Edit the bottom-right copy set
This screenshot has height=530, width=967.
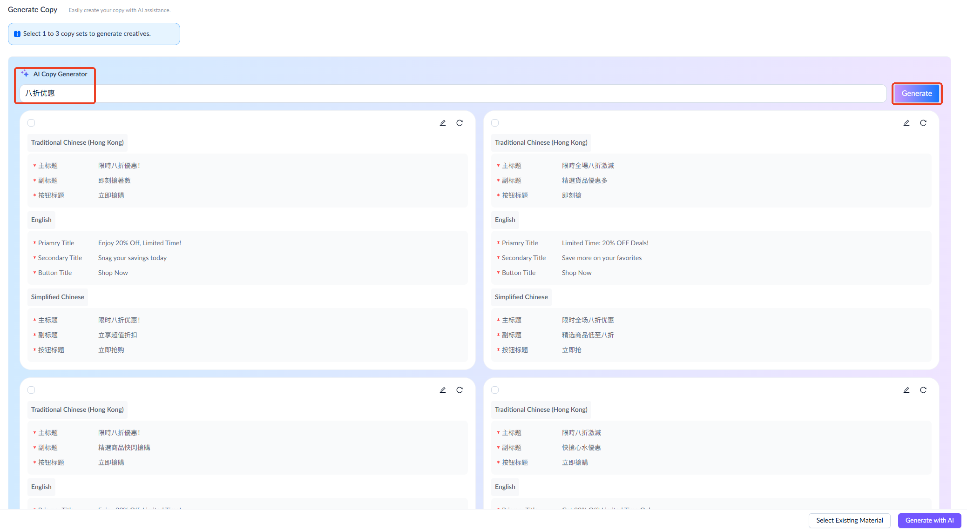coord(906,390)
